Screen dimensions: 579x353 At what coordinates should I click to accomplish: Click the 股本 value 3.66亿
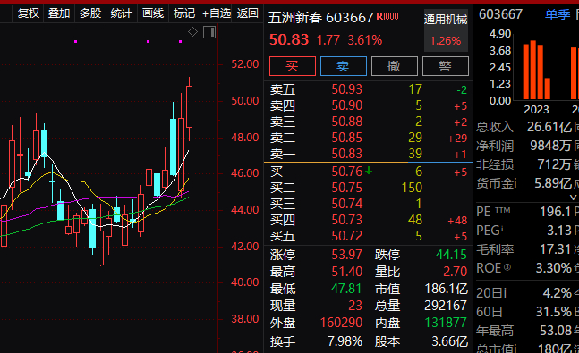450,341
